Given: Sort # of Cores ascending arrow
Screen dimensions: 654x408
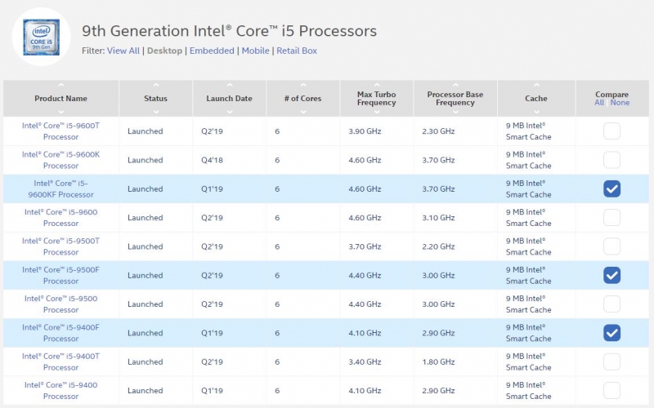Looking at the screenshot, I should pos(303,86).
